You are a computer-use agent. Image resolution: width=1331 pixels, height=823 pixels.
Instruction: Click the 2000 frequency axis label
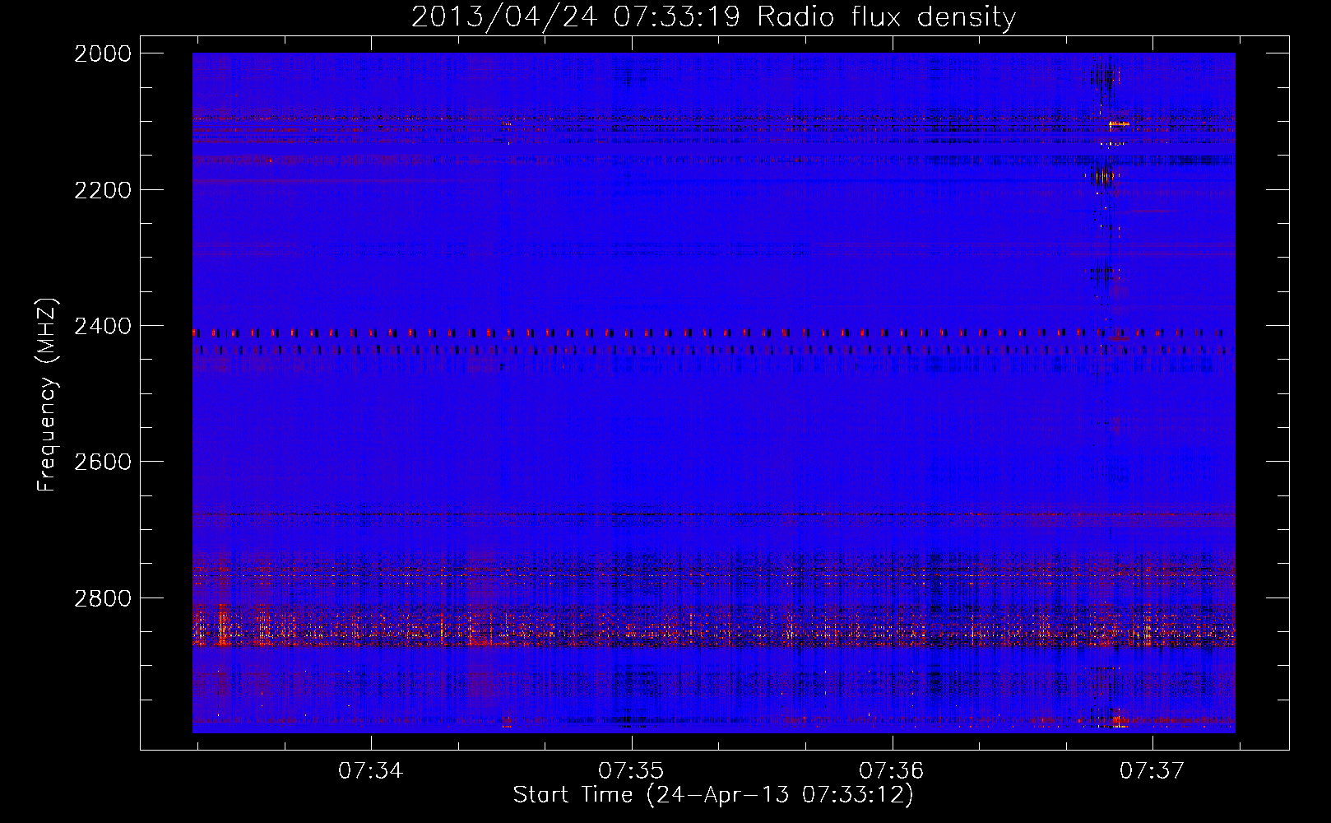pyautogui.click(x=103, y=53)
